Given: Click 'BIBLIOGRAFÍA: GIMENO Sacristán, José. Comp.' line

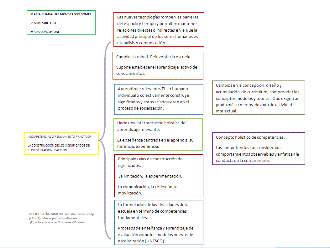Looking at the screenshot, I should tap(62, 214).
